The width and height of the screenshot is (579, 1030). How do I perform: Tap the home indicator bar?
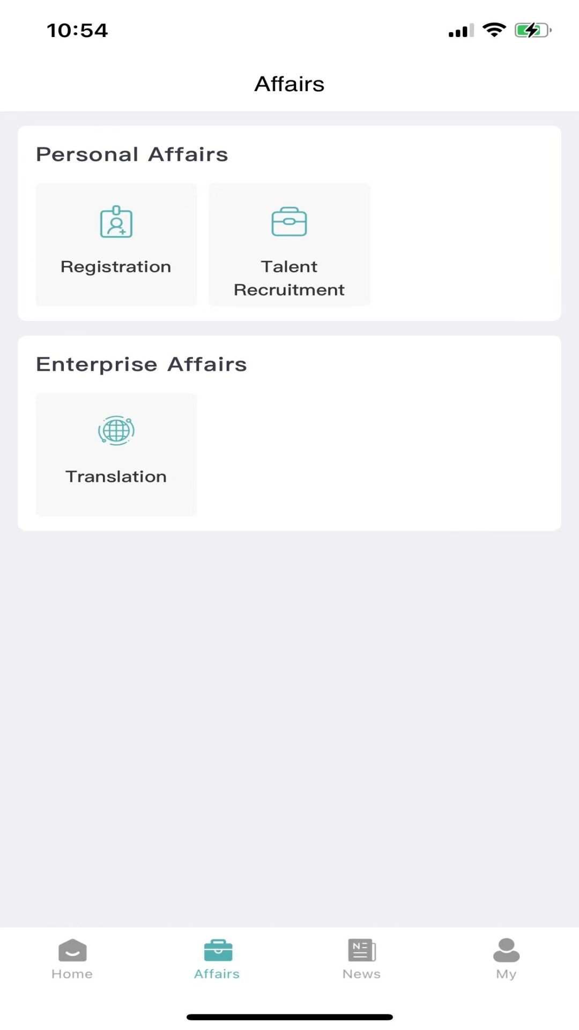[x=289, y=1017]
